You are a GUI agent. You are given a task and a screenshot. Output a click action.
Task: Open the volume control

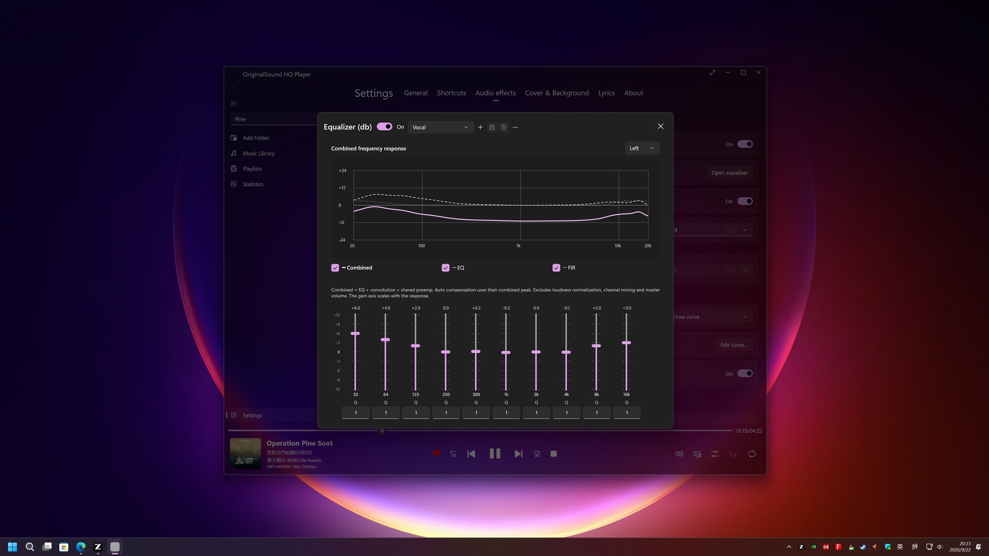[679, 454]
